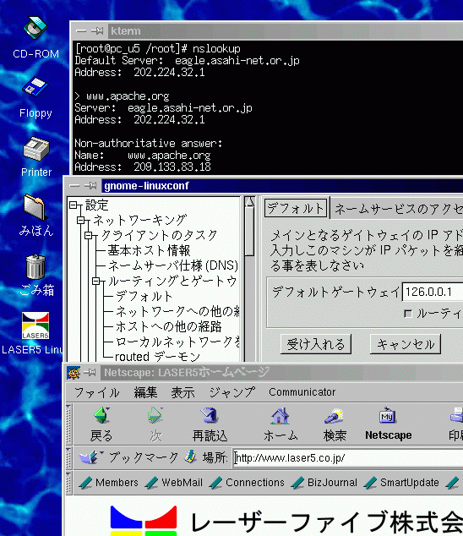This screenshot has width=463, height=536.
Task: Click the Netscape URL location field
Action: [x=348, y=457]
